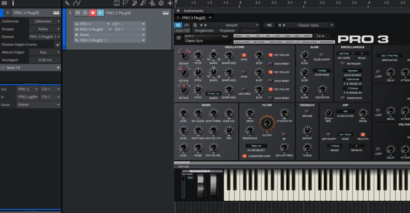Click the keyboard icon on track 1

pyautogui.click(x=165, y=13)
